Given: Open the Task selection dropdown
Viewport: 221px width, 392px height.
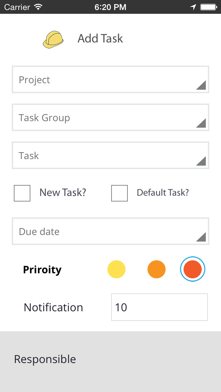Looking at the screenshot, I should click(104, 156).
